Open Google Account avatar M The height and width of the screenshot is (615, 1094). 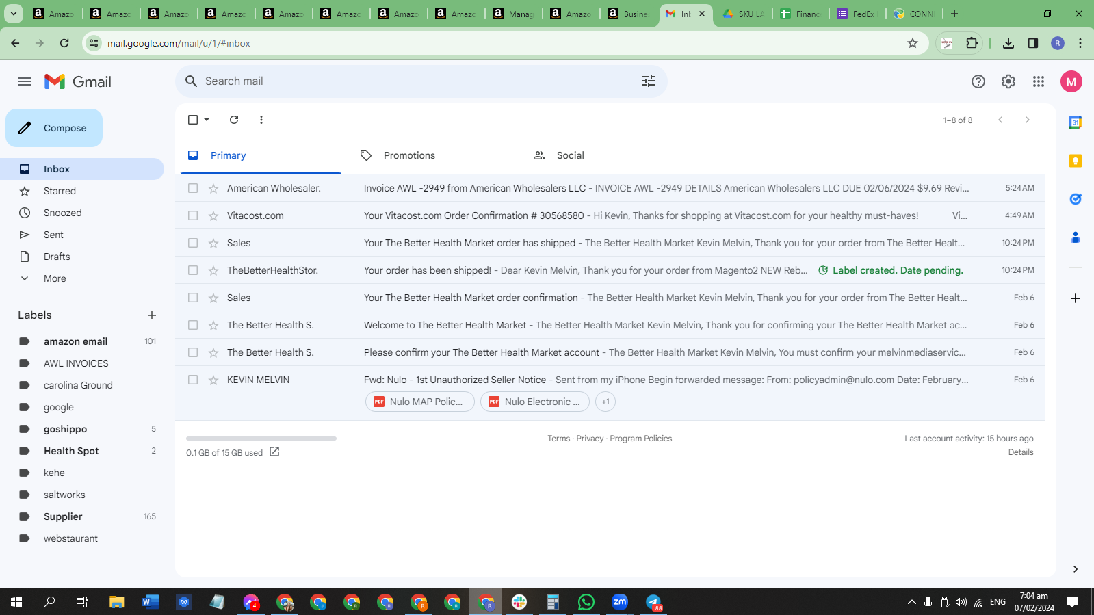pos(1071,81)
